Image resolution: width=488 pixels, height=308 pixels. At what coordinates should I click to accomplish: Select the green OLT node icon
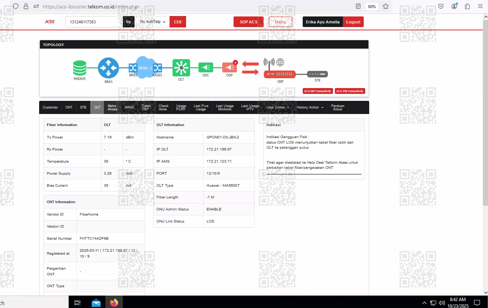tap(181, 68)
